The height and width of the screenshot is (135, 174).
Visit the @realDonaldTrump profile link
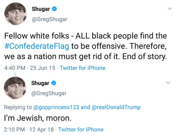[x=116, y=107]
